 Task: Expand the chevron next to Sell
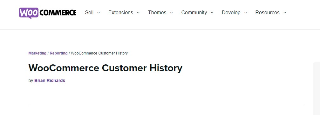click(x=99, y=13)
